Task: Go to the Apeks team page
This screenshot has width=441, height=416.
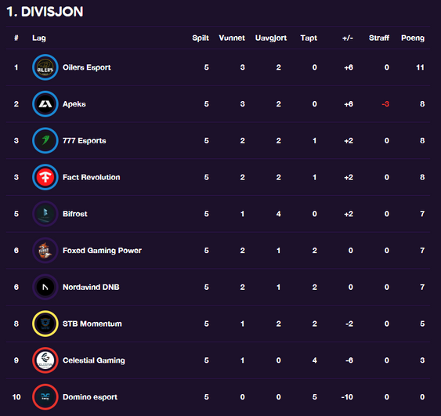Action: coord(74,104)
